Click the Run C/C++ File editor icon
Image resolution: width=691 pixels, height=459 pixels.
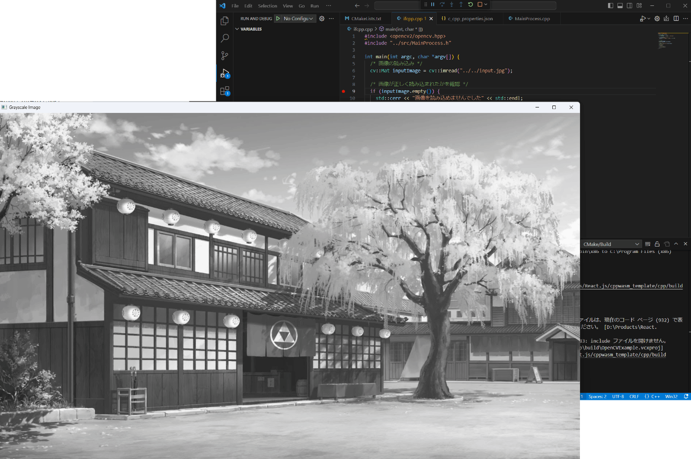coord(643,19)
